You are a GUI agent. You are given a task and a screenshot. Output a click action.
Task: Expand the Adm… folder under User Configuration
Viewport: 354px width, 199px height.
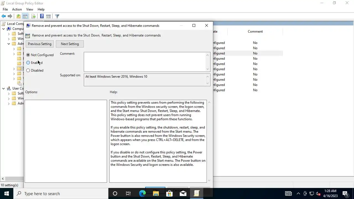pyautogui.click(x=9, y=103)
